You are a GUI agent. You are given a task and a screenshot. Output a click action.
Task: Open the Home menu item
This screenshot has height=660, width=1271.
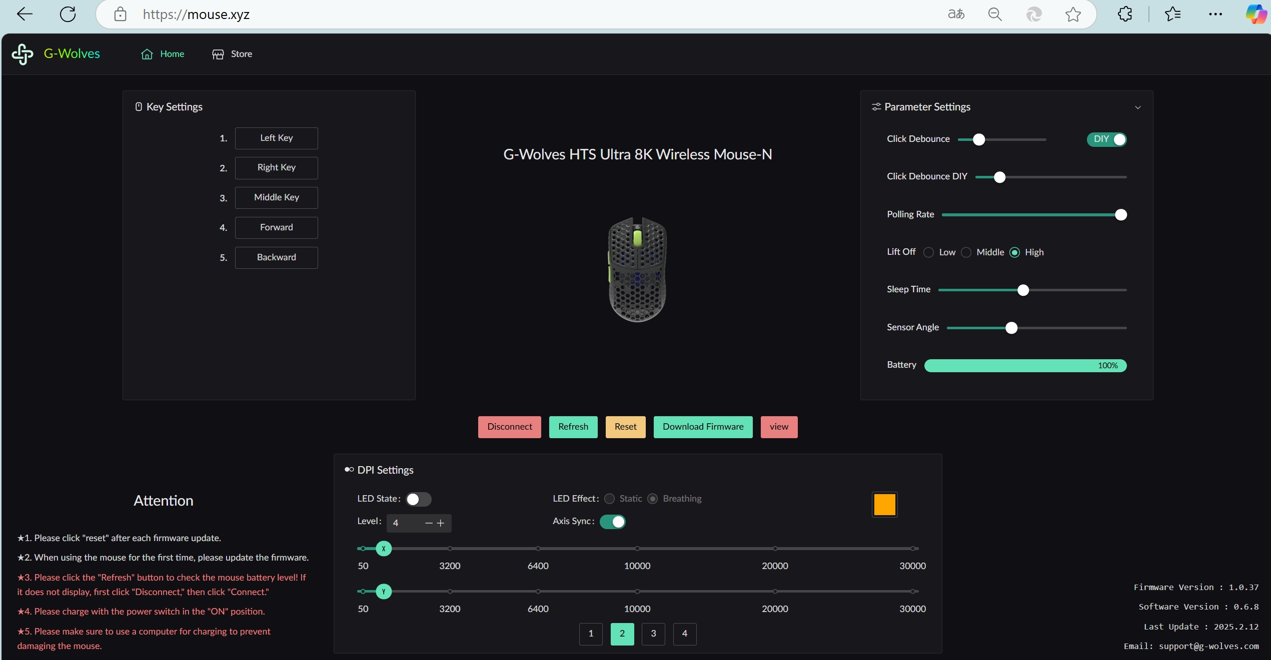(x=163, y=54)
